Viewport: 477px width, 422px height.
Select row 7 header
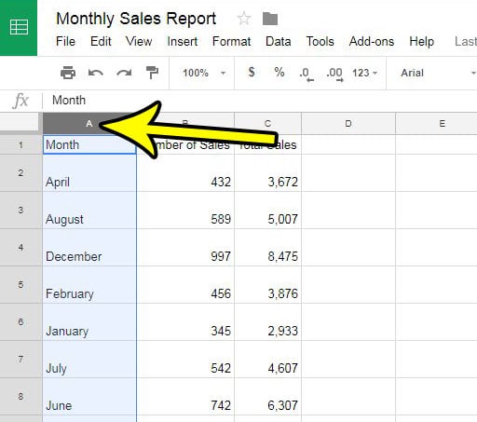[x=20, y=359]
